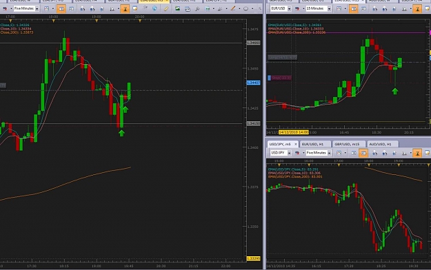Click the yellow 1.33295 price label
The height and width of the screenshot is (270, 431).
pos(253,258)
